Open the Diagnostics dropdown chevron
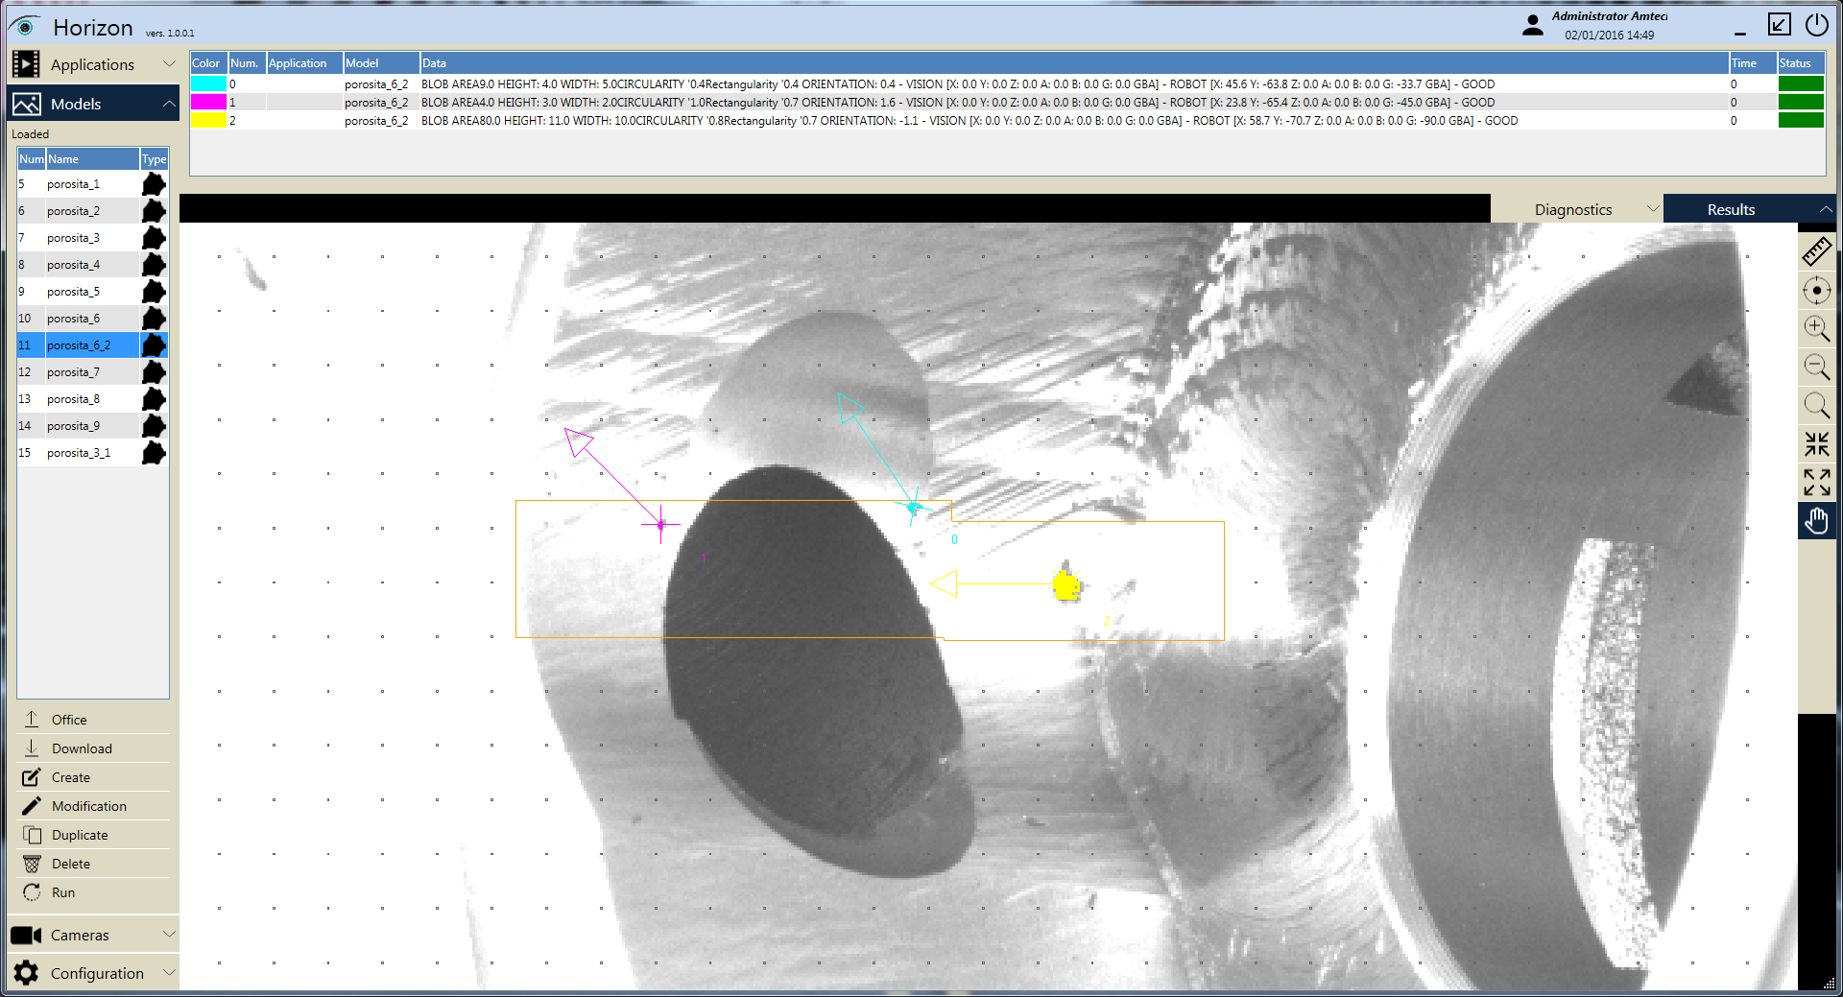The image size is (1843, 997). pos(1652,208)
